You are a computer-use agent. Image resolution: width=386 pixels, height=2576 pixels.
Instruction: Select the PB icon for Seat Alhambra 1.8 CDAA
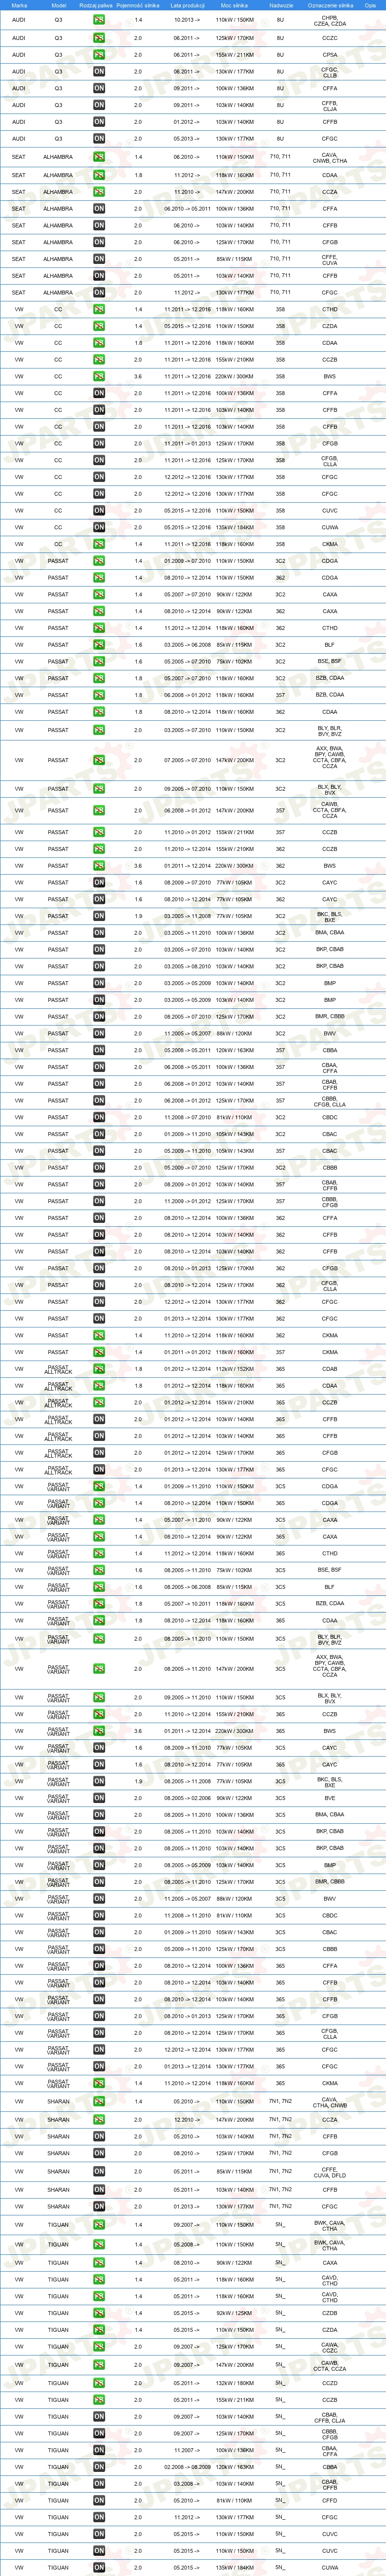(99, 175)
